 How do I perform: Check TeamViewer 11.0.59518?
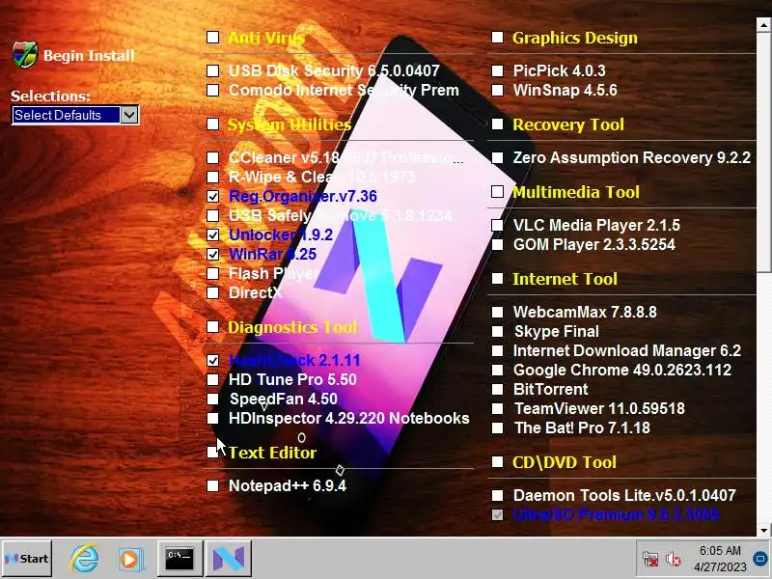click(498, 408)
